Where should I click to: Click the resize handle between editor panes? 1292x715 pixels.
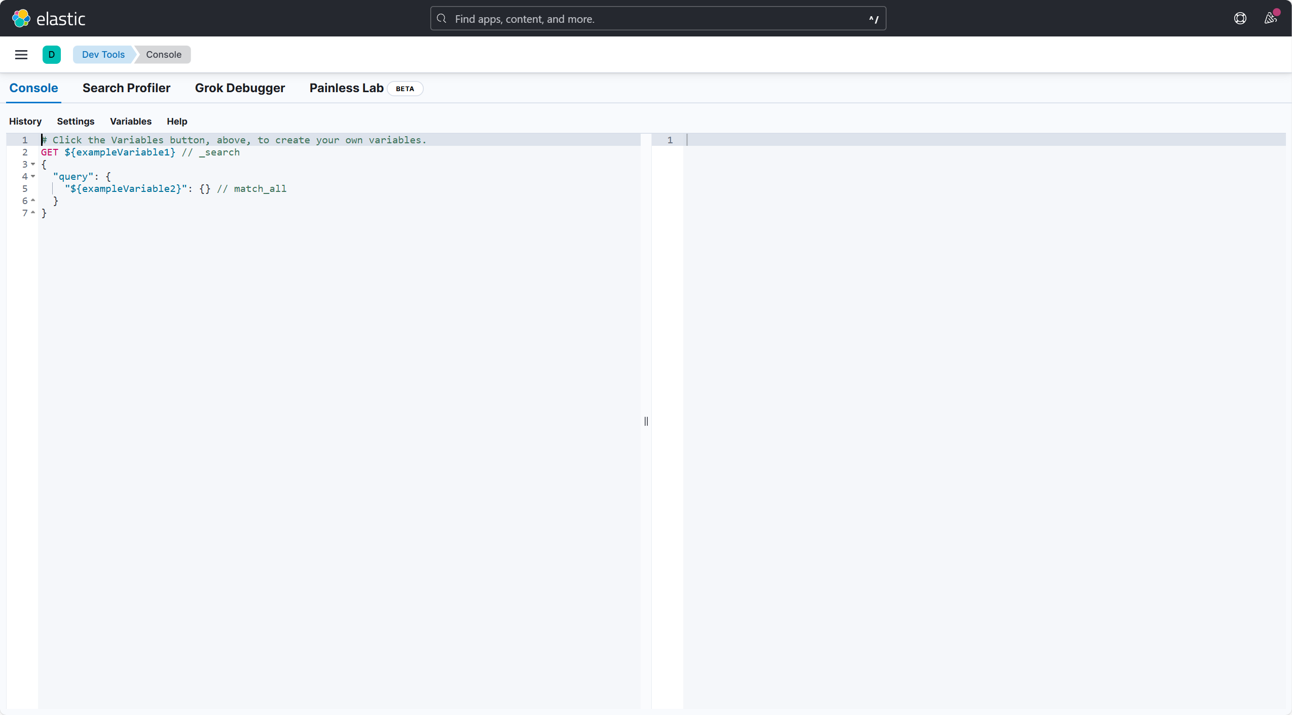646,421
